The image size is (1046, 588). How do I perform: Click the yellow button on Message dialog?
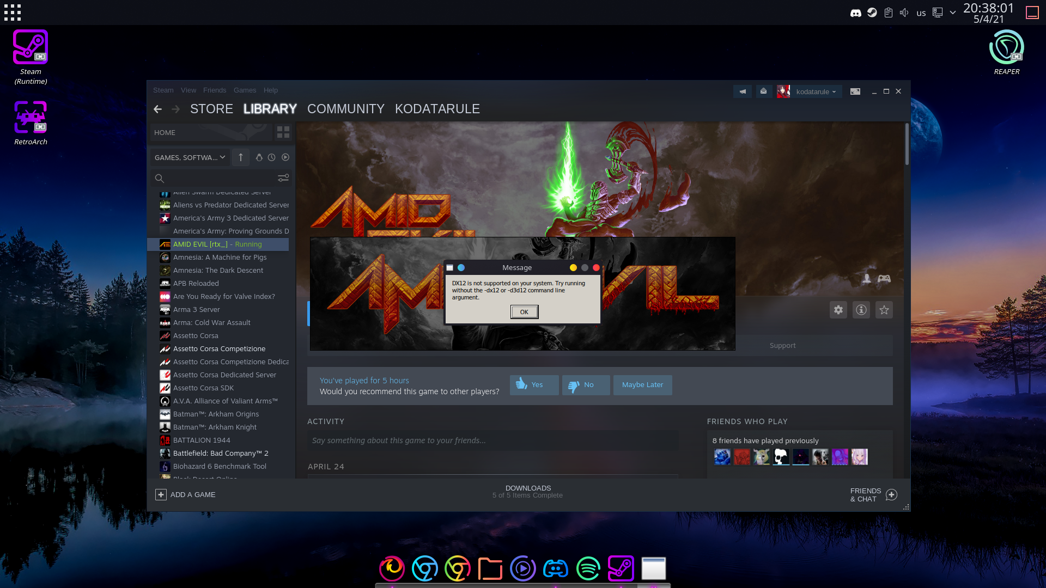[x=573, y=268]
